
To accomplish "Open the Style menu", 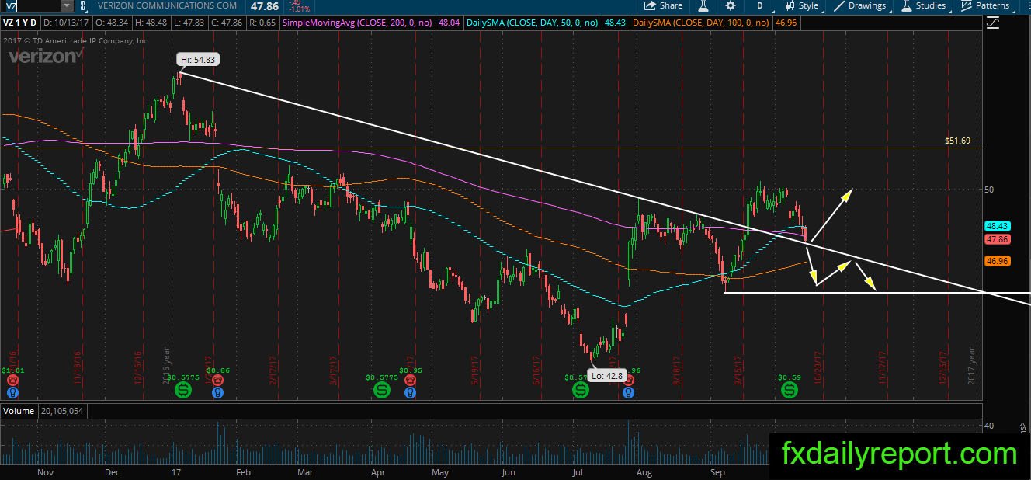I will [x=802, y=5].
